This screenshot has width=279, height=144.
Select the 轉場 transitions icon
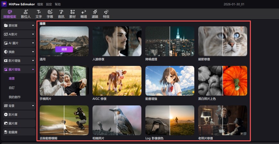coord(83,14)
